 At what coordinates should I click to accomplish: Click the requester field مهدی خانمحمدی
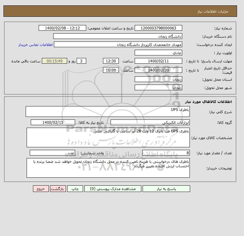click(x=118, y=44)
